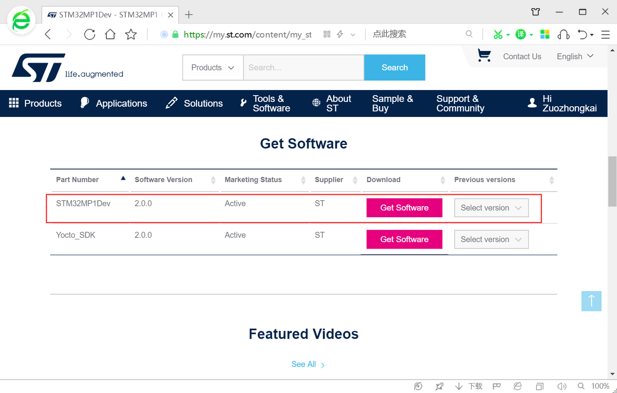Bookmark page with the star icon

pyautogui.click(x=131, y=34)
